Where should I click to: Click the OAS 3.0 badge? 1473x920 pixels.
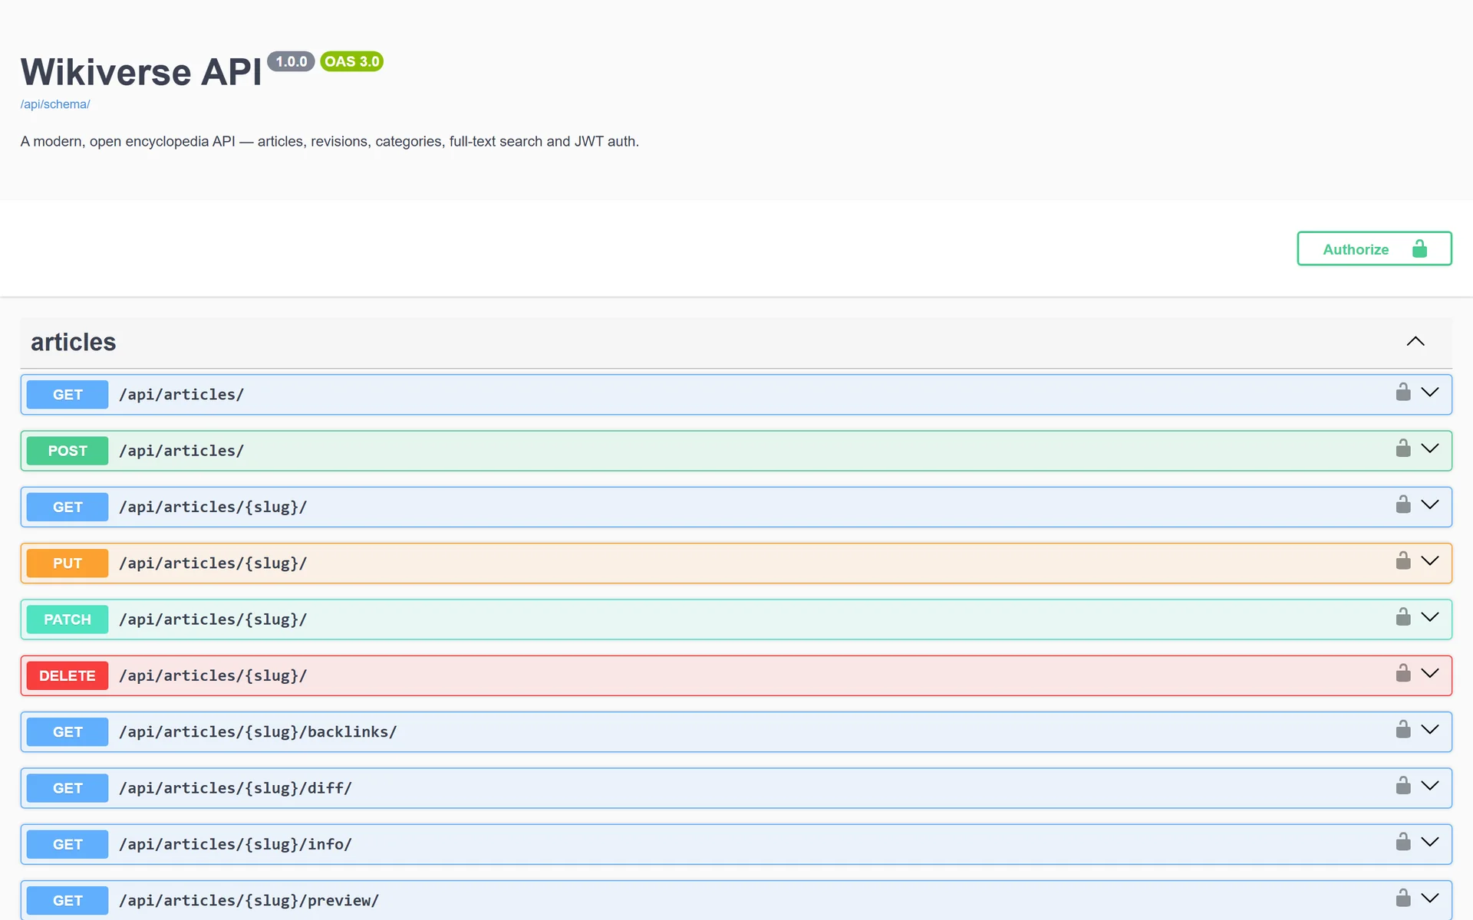pos(351,61)
